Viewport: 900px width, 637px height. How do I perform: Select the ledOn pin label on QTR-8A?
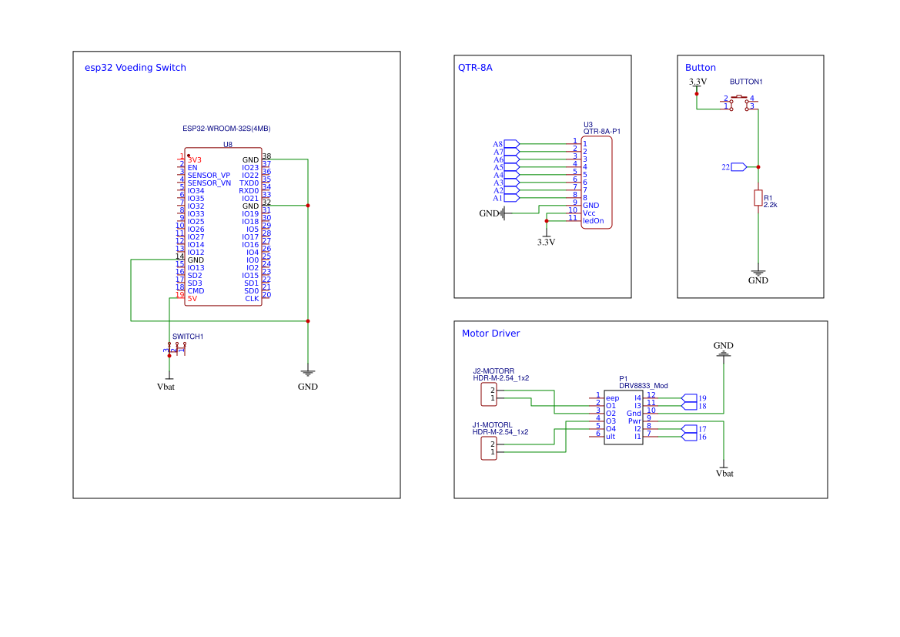[594, 221]
